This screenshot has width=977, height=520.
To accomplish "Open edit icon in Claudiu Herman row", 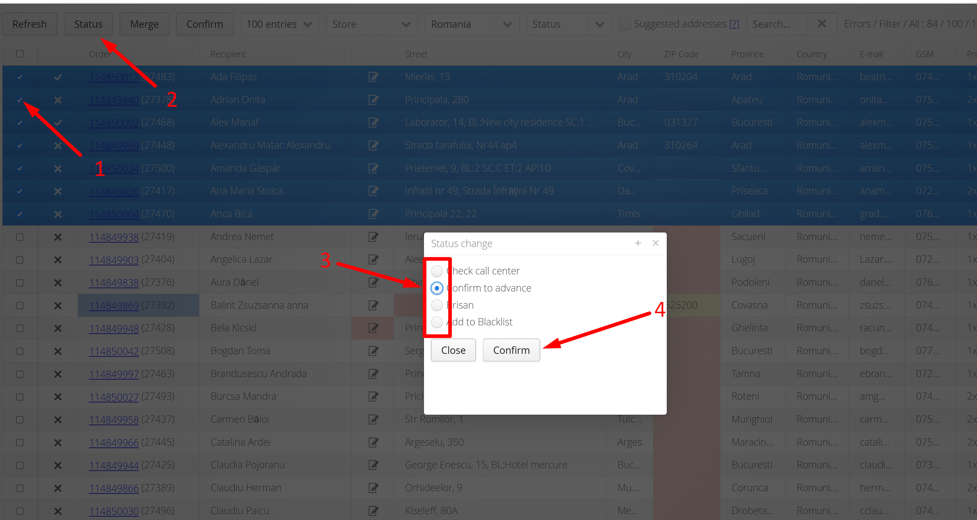I will pyautogui.click(x=373, y=488).
